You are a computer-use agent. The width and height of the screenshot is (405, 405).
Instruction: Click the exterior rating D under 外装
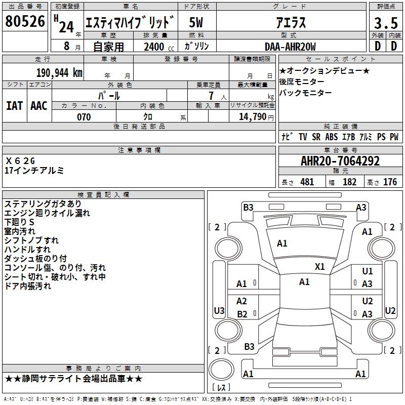(377, 46)
